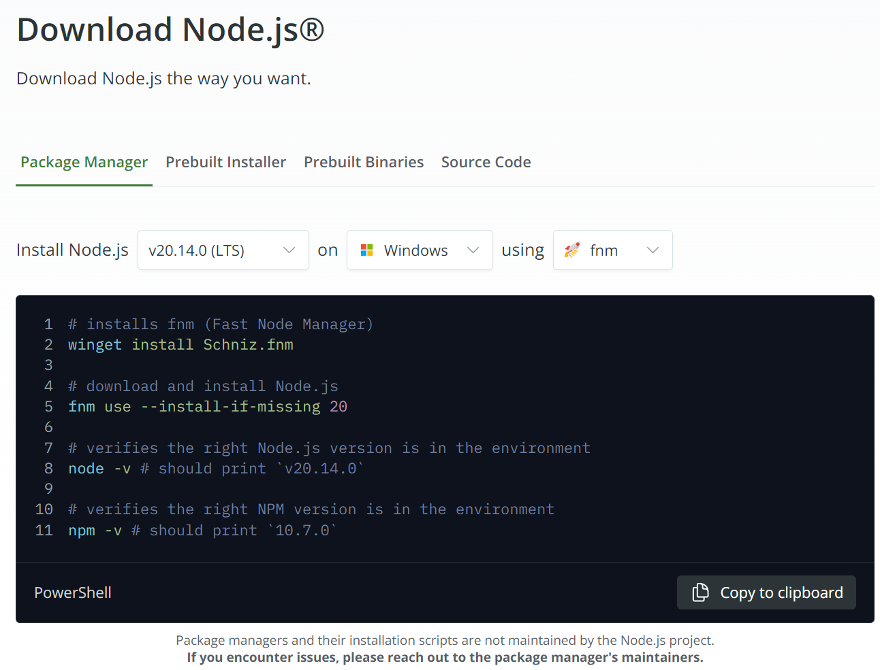The height and width of the screenshot is (670, 880).
Task: Click the Windows logo icon in OS selector
Action: tap(366, 250)
